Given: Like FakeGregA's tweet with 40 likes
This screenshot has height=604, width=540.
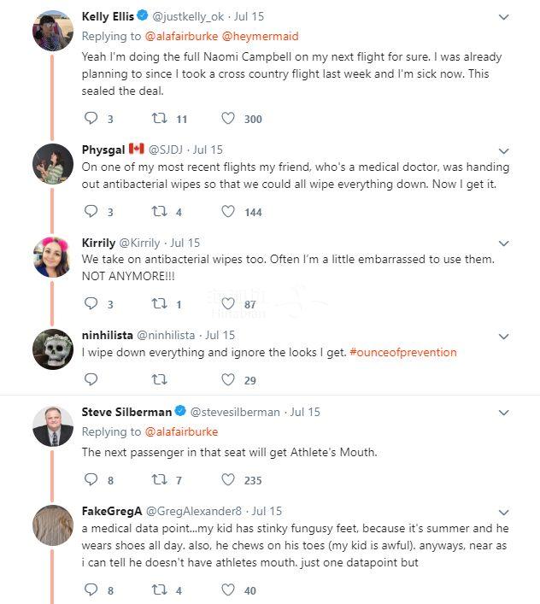Looking at the screenshot, I should 228,589.
